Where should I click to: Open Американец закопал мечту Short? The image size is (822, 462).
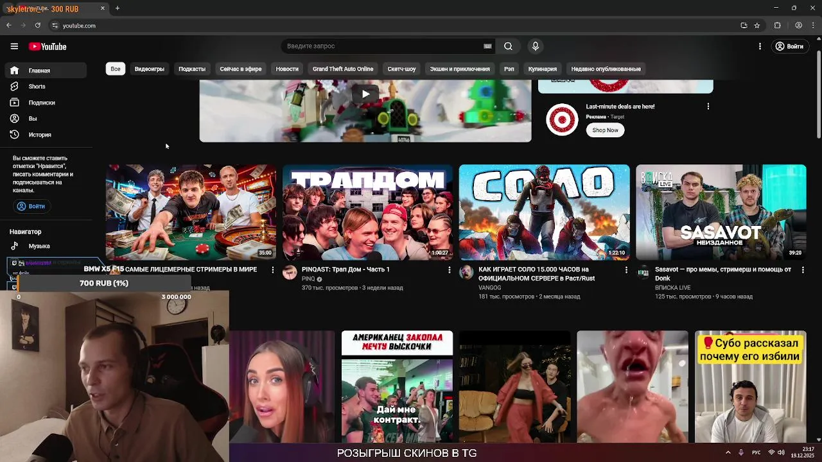click(397, 386)
